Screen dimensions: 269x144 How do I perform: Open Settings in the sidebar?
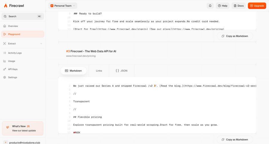click(x=23, y=77)
